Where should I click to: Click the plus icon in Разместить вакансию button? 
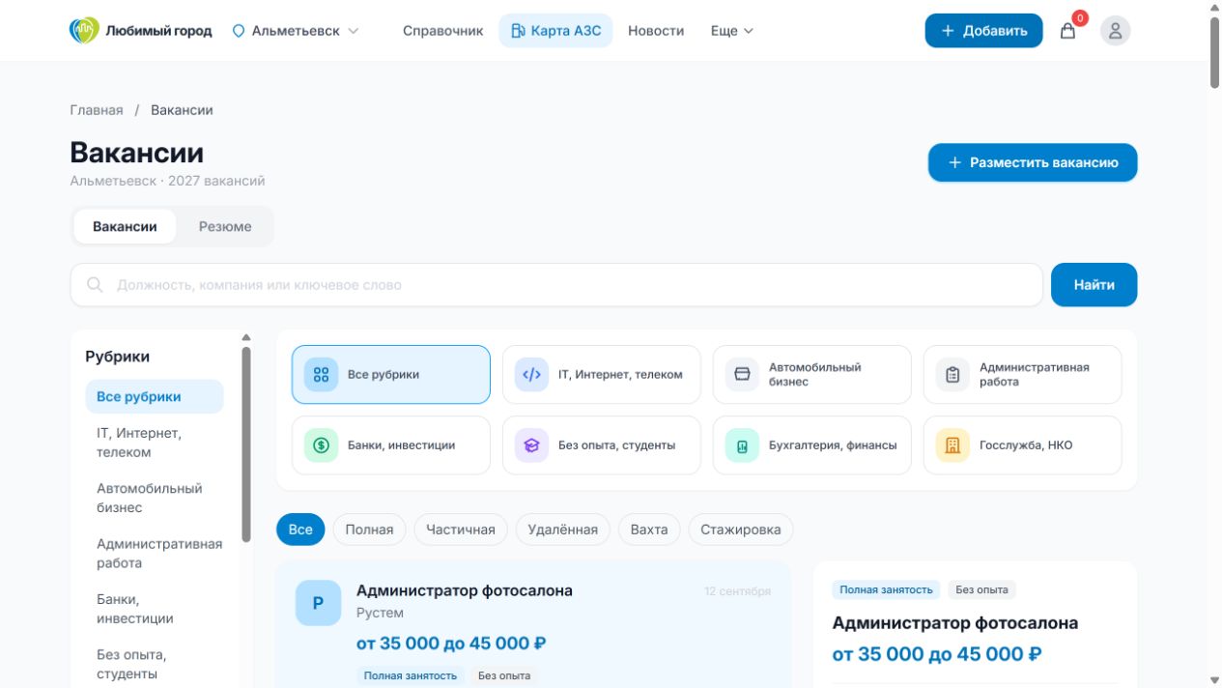pos(954,162)
